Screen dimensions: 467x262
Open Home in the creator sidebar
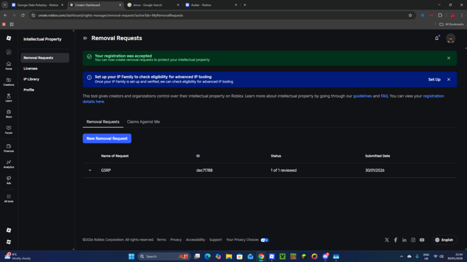click(8, 65)
